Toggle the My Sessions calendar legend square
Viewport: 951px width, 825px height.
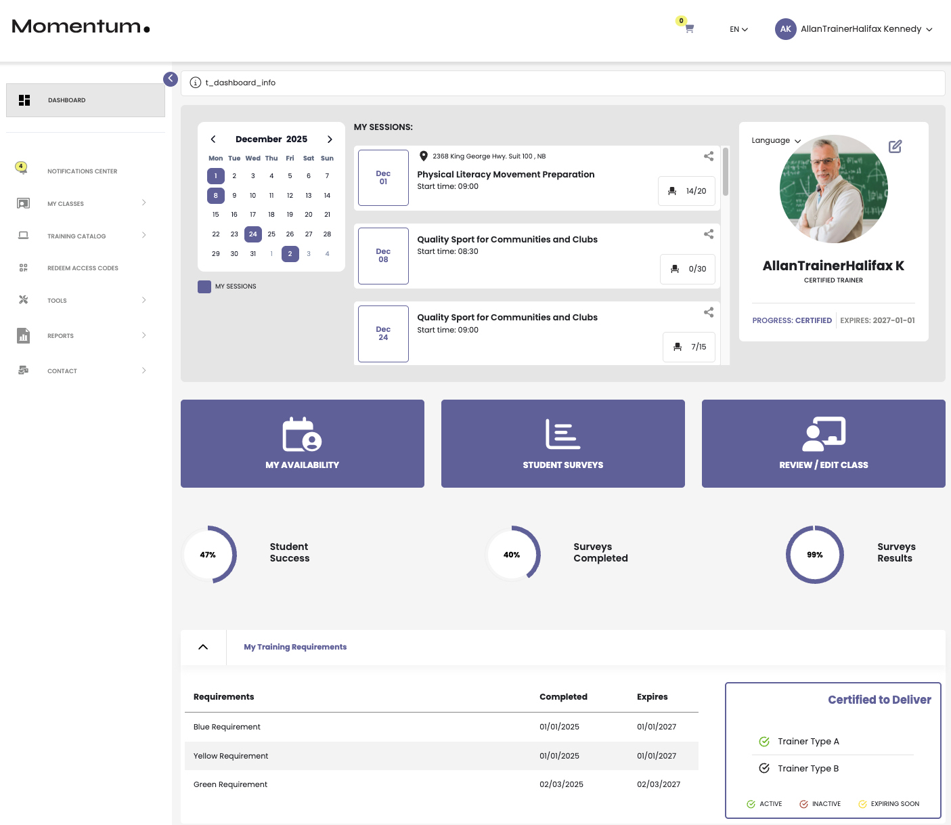[x=204, y=287]
